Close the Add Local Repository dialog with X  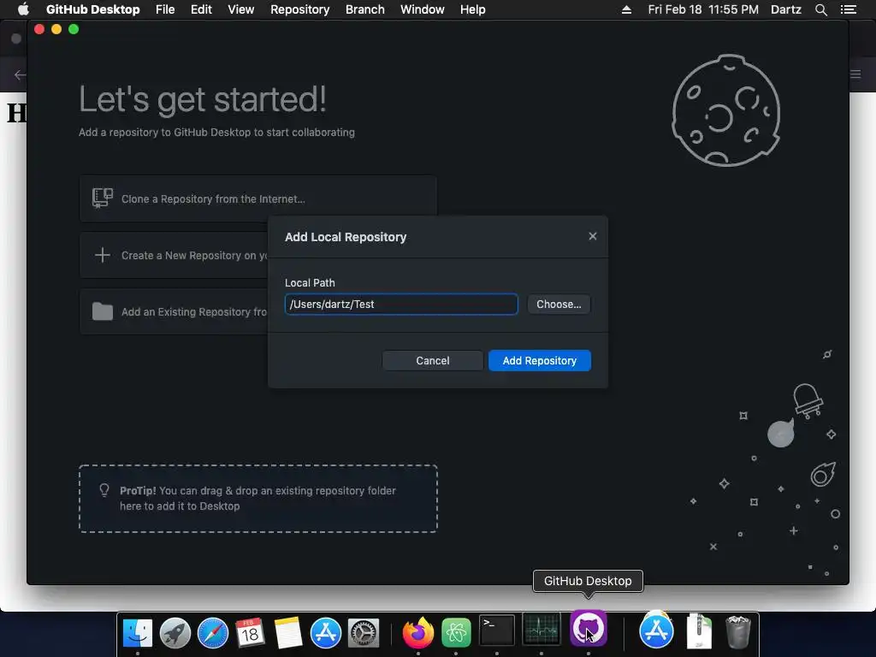(x=593, y=236)
